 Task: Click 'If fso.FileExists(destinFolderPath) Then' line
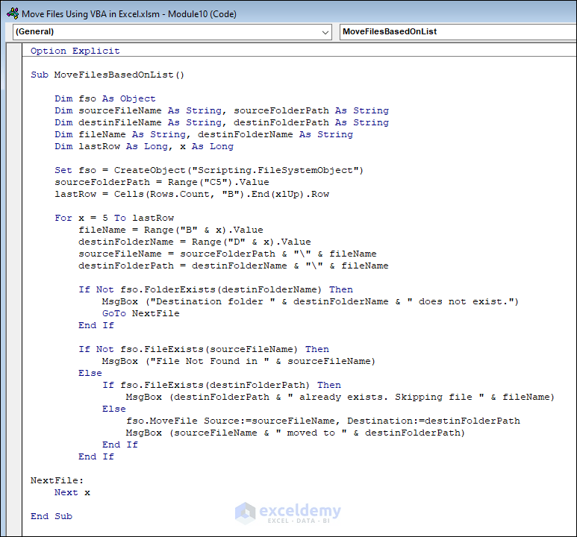(222, 385)
